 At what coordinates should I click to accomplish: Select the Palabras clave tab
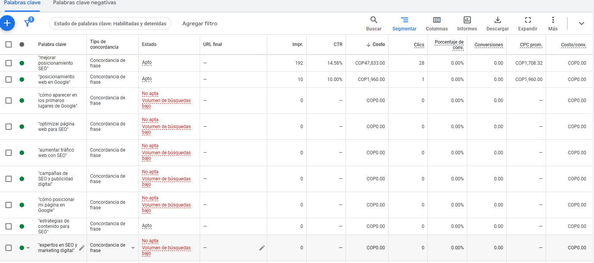pyautogui.click(x=22, y=3)
